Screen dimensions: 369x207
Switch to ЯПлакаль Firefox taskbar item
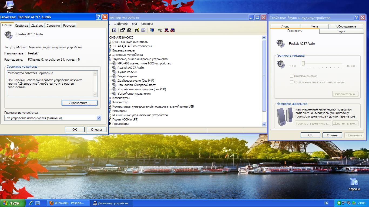[x=68, y=203]
